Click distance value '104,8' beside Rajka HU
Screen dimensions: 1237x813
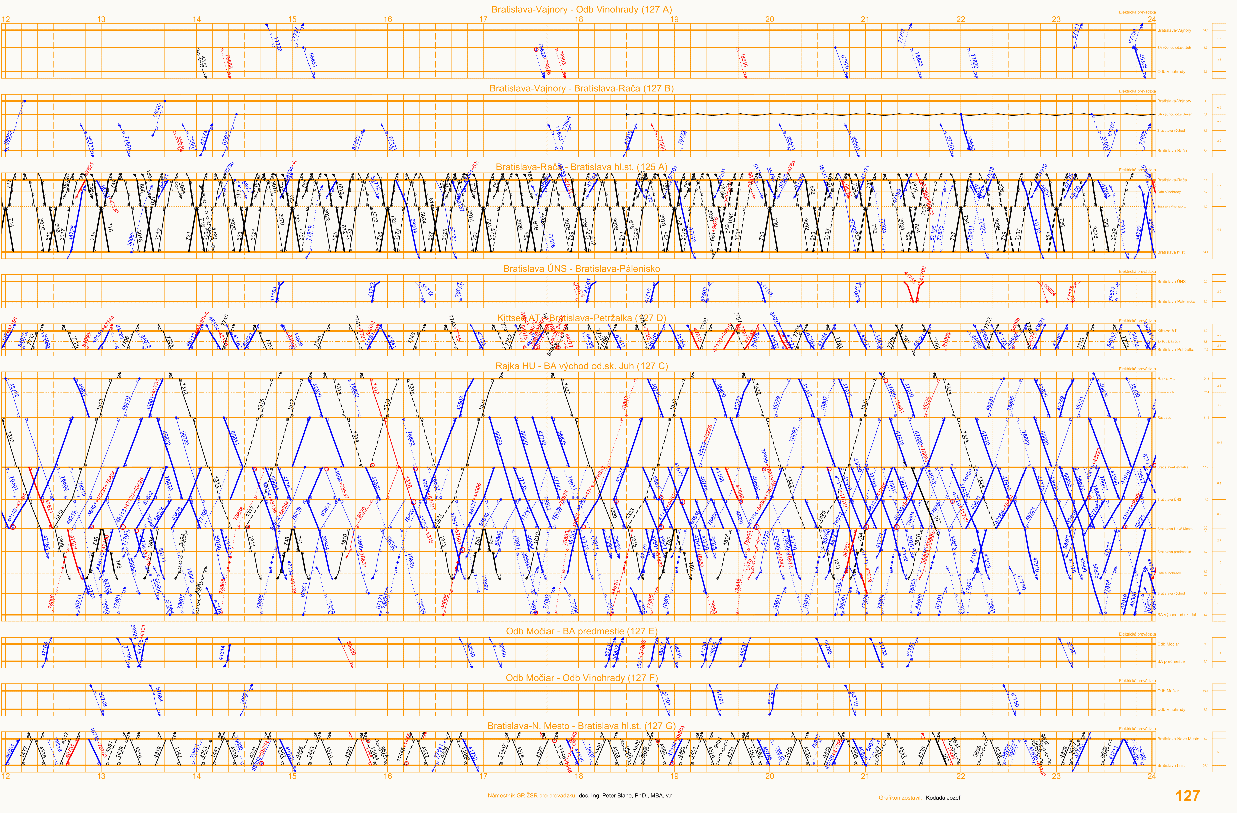1206,379
